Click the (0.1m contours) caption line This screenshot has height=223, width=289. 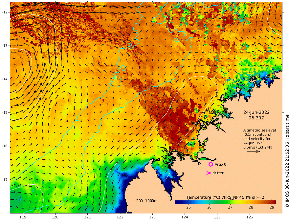pos(257,134)
